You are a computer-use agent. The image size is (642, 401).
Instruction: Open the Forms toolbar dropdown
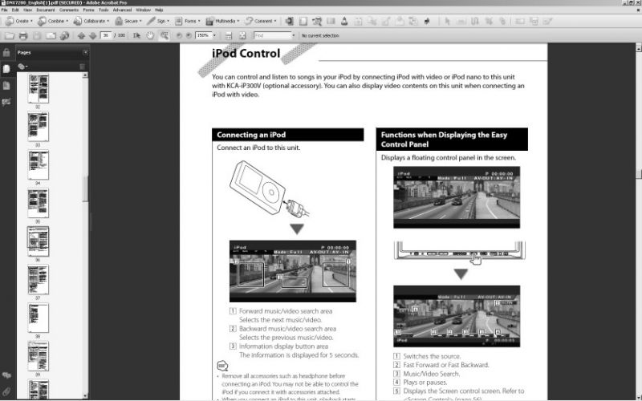coord(188,21)
